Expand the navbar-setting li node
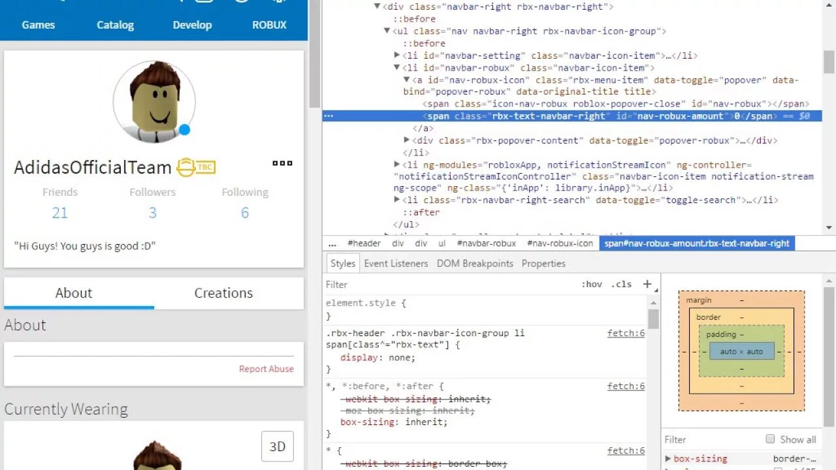Image resolution: width=836 pixels, height=470 pixels. pos(396,55)
